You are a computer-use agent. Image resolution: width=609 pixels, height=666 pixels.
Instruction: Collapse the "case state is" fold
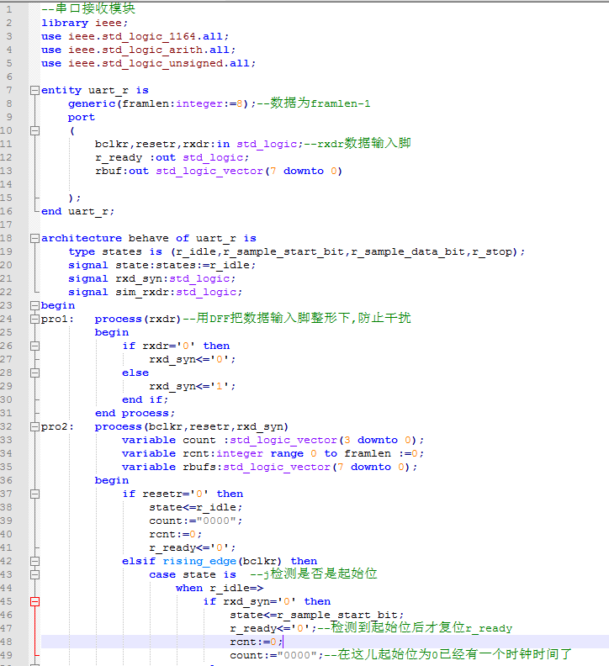point(34,574)
